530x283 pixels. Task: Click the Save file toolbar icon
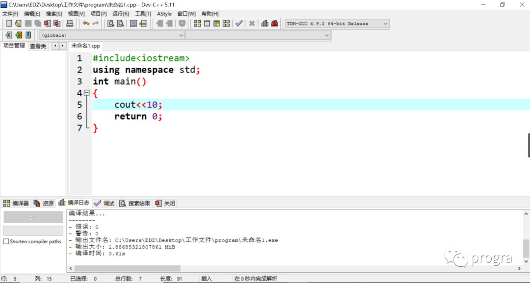(x=28, y=24)
